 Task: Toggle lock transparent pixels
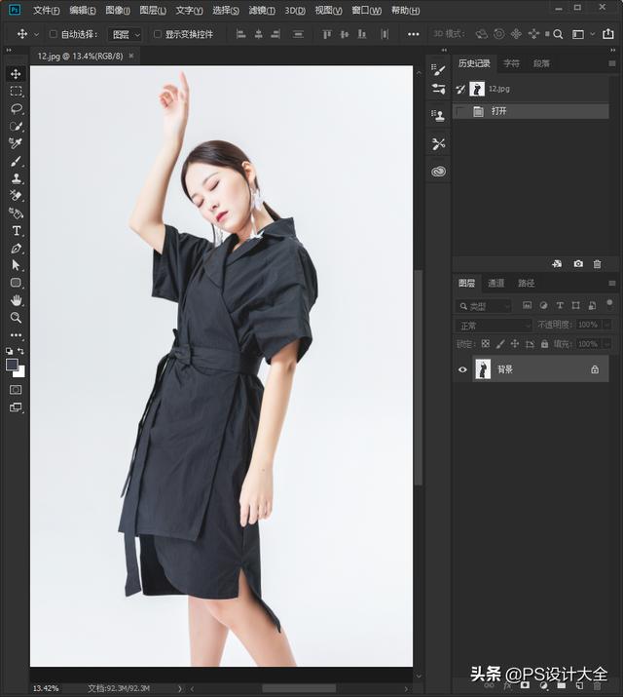[x=486, y=343]
